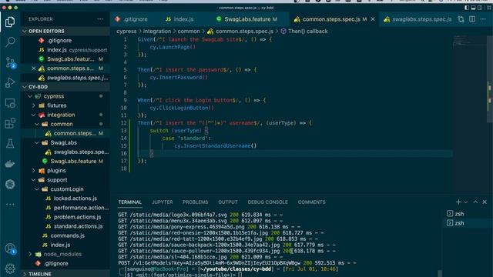Open additional views ellipsis in activity bar
Viewport: 493px width, 277px height.
click(10, 204)
